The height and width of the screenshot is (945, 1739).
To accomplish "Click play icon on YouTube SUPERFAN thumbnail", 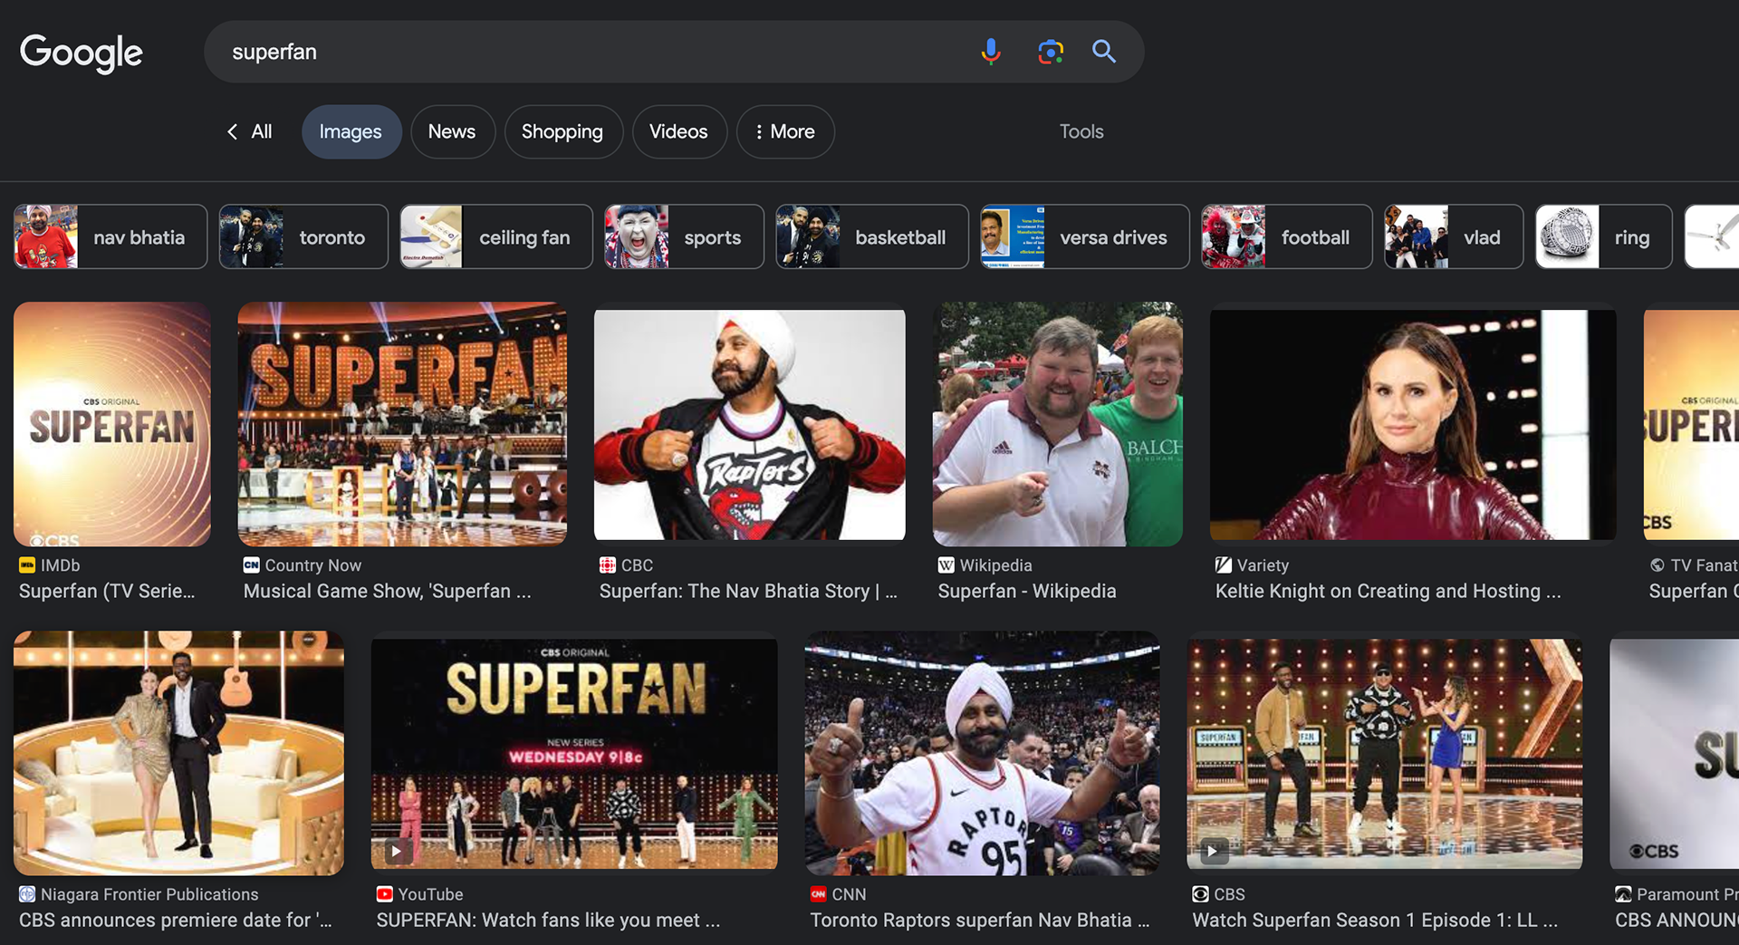I will [396, 851].
